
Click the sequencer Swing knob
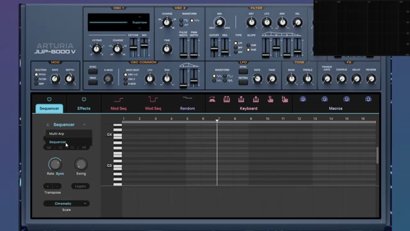[81, 164]
